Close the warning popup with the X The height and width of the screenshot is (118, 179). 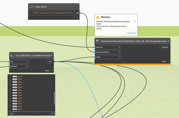pyautogui.click(x=135, y=21)
